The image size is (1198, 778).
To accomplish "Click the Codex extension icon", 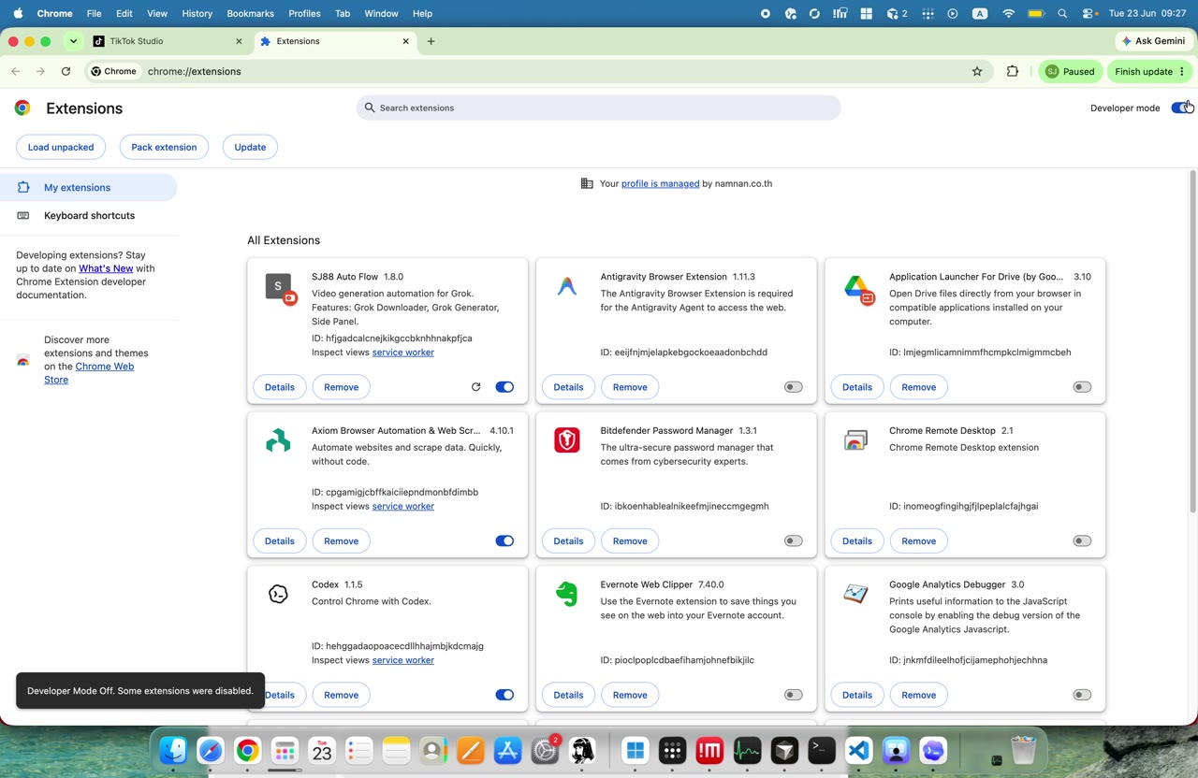I will (x=278, y=594).
